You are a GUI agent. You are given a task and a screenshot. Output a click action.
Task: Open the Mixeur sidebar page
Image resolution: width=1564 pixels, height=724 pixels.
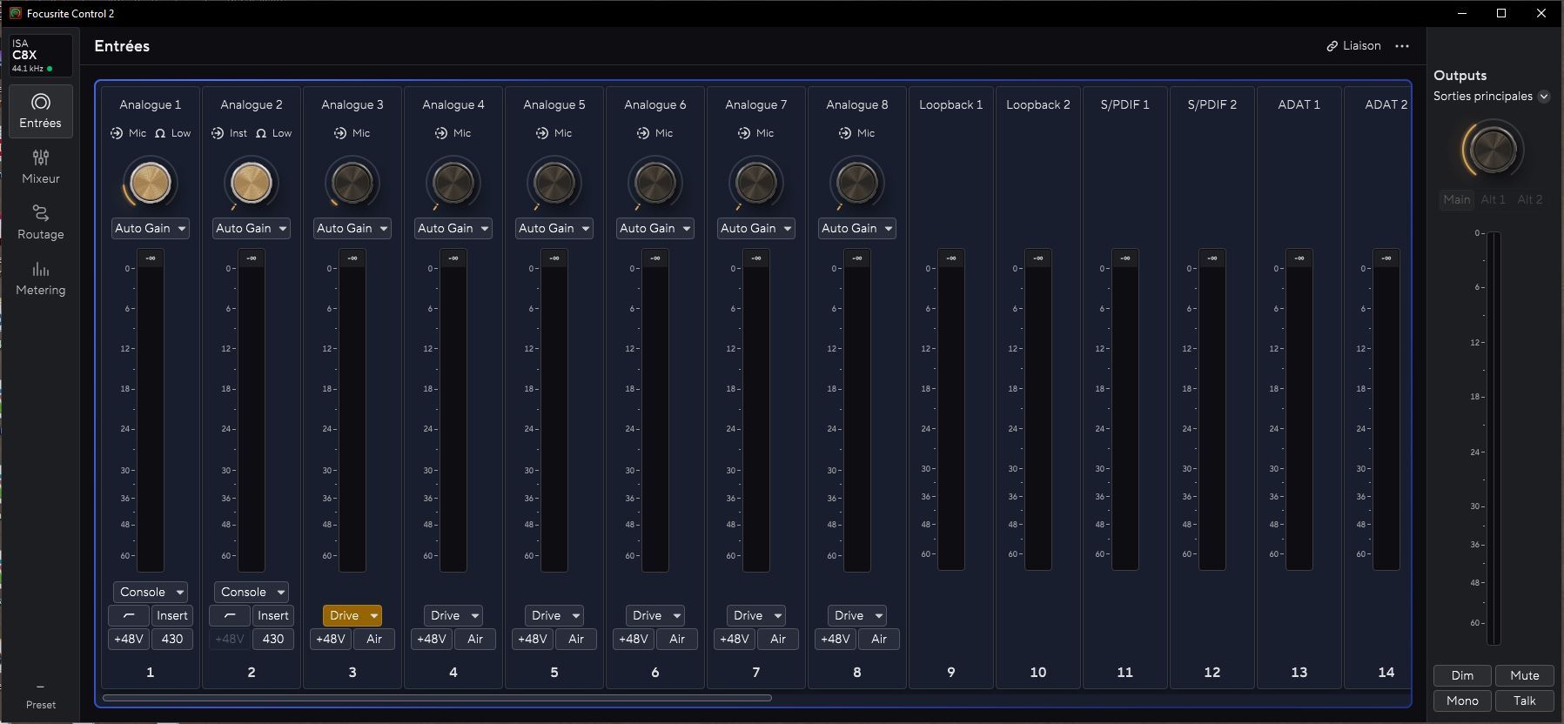[41, 167]
